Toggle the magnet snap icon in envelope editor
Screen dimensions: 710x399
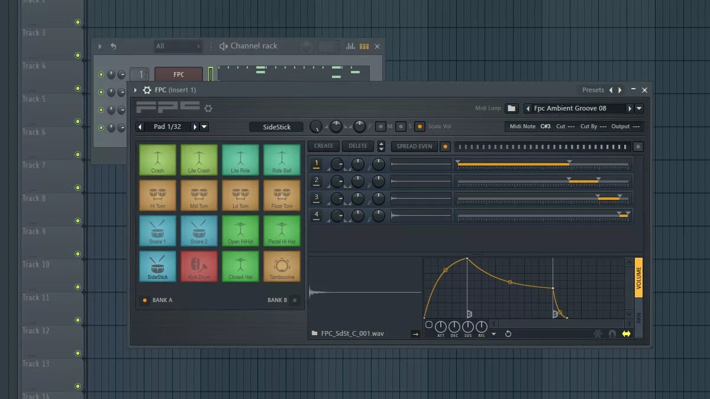(x=612, y=334)
